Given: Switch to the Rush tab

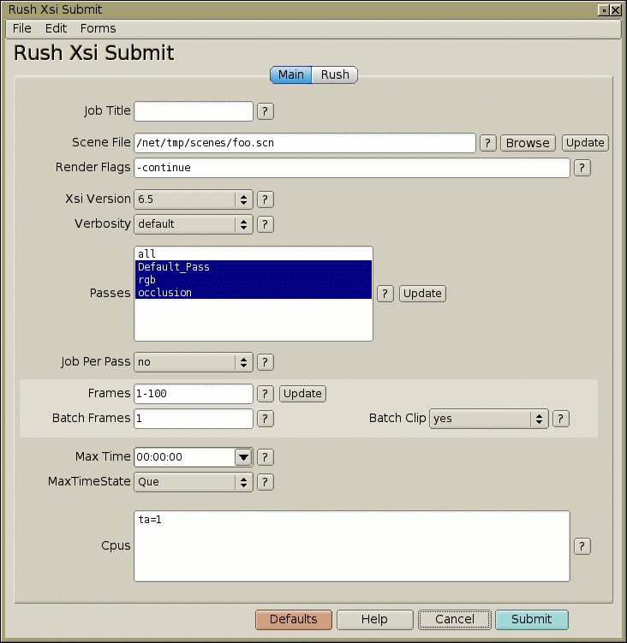Looking at the screenshot, I should (335, 74).
